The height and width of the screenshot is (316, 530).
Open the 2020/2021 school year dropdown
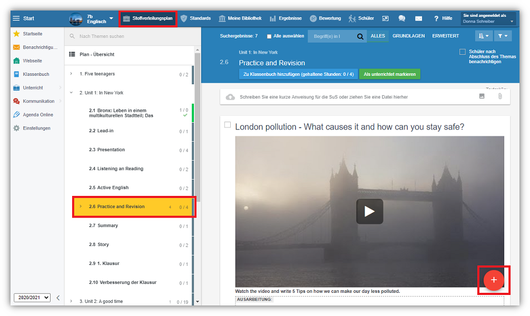(32, 298)
